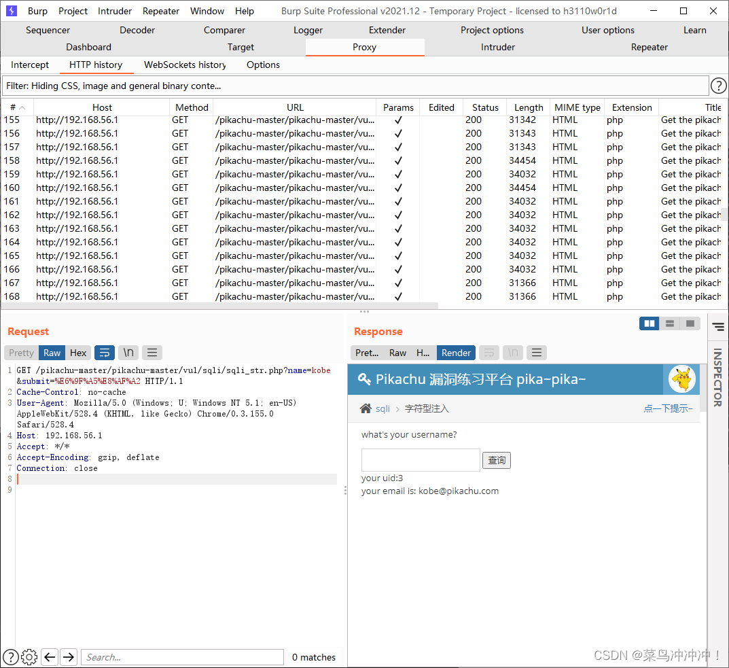Click the home icon in breadcrumb
Viewport: 729px width, 668px height.
point(366,408)
